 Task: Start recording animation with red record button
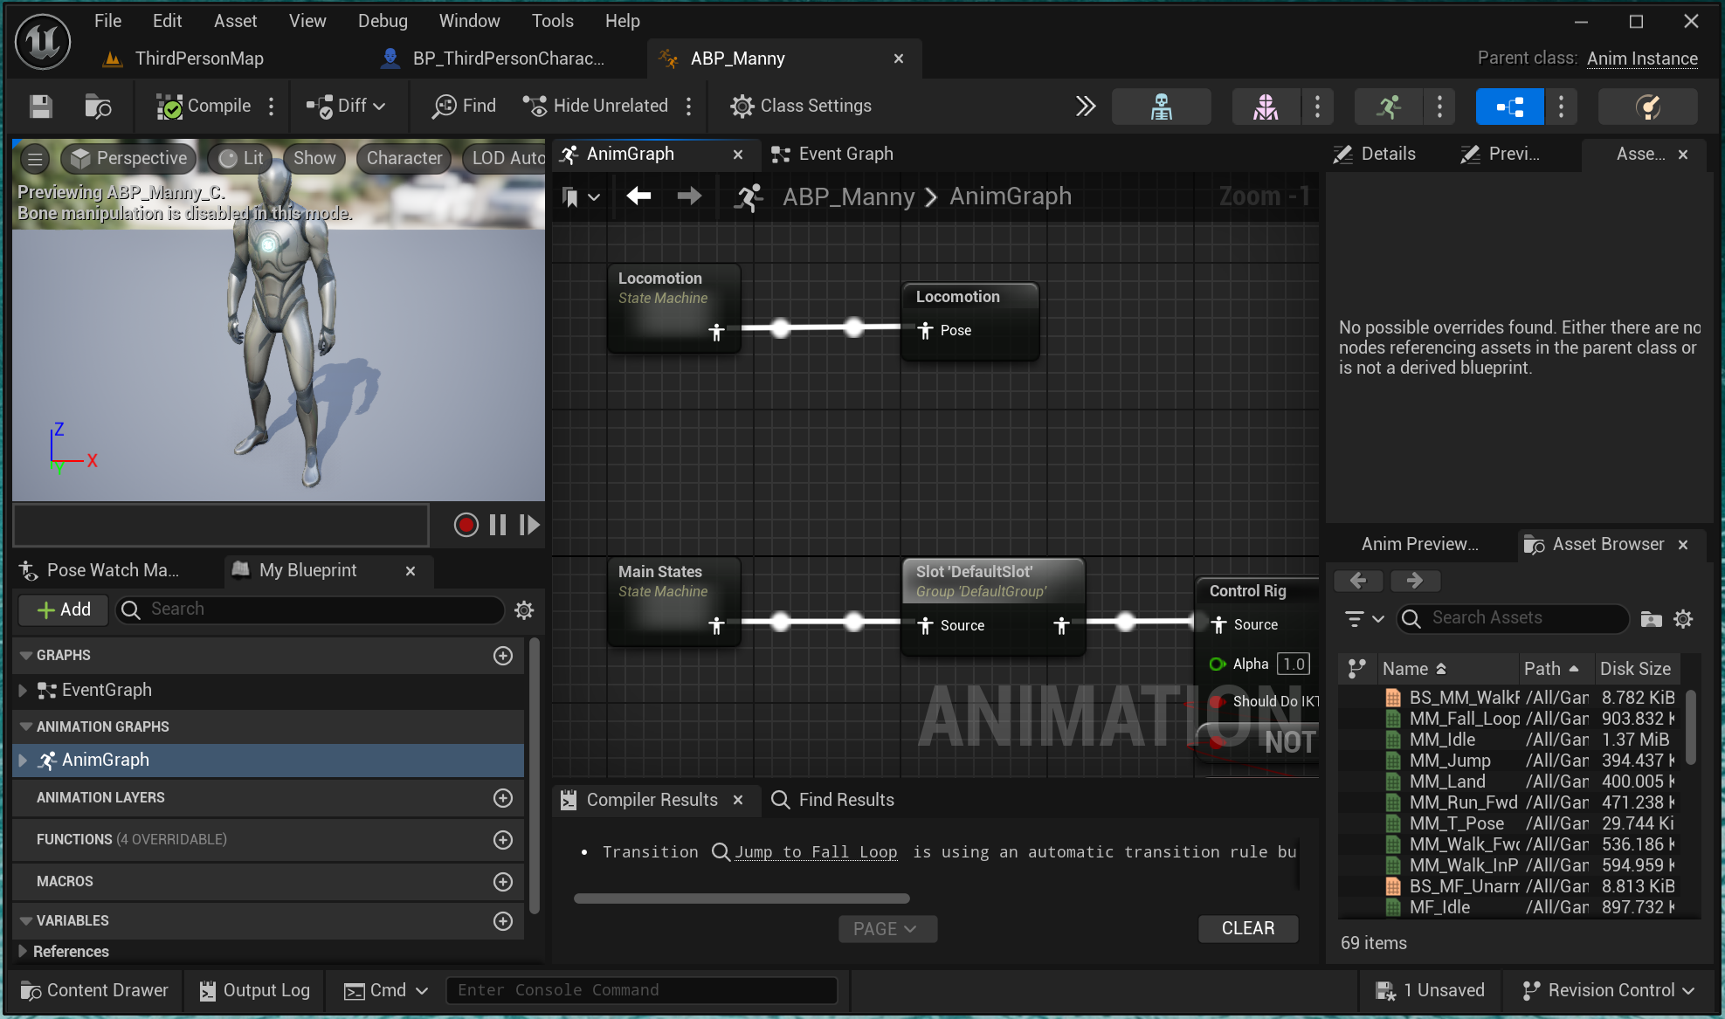466,525
